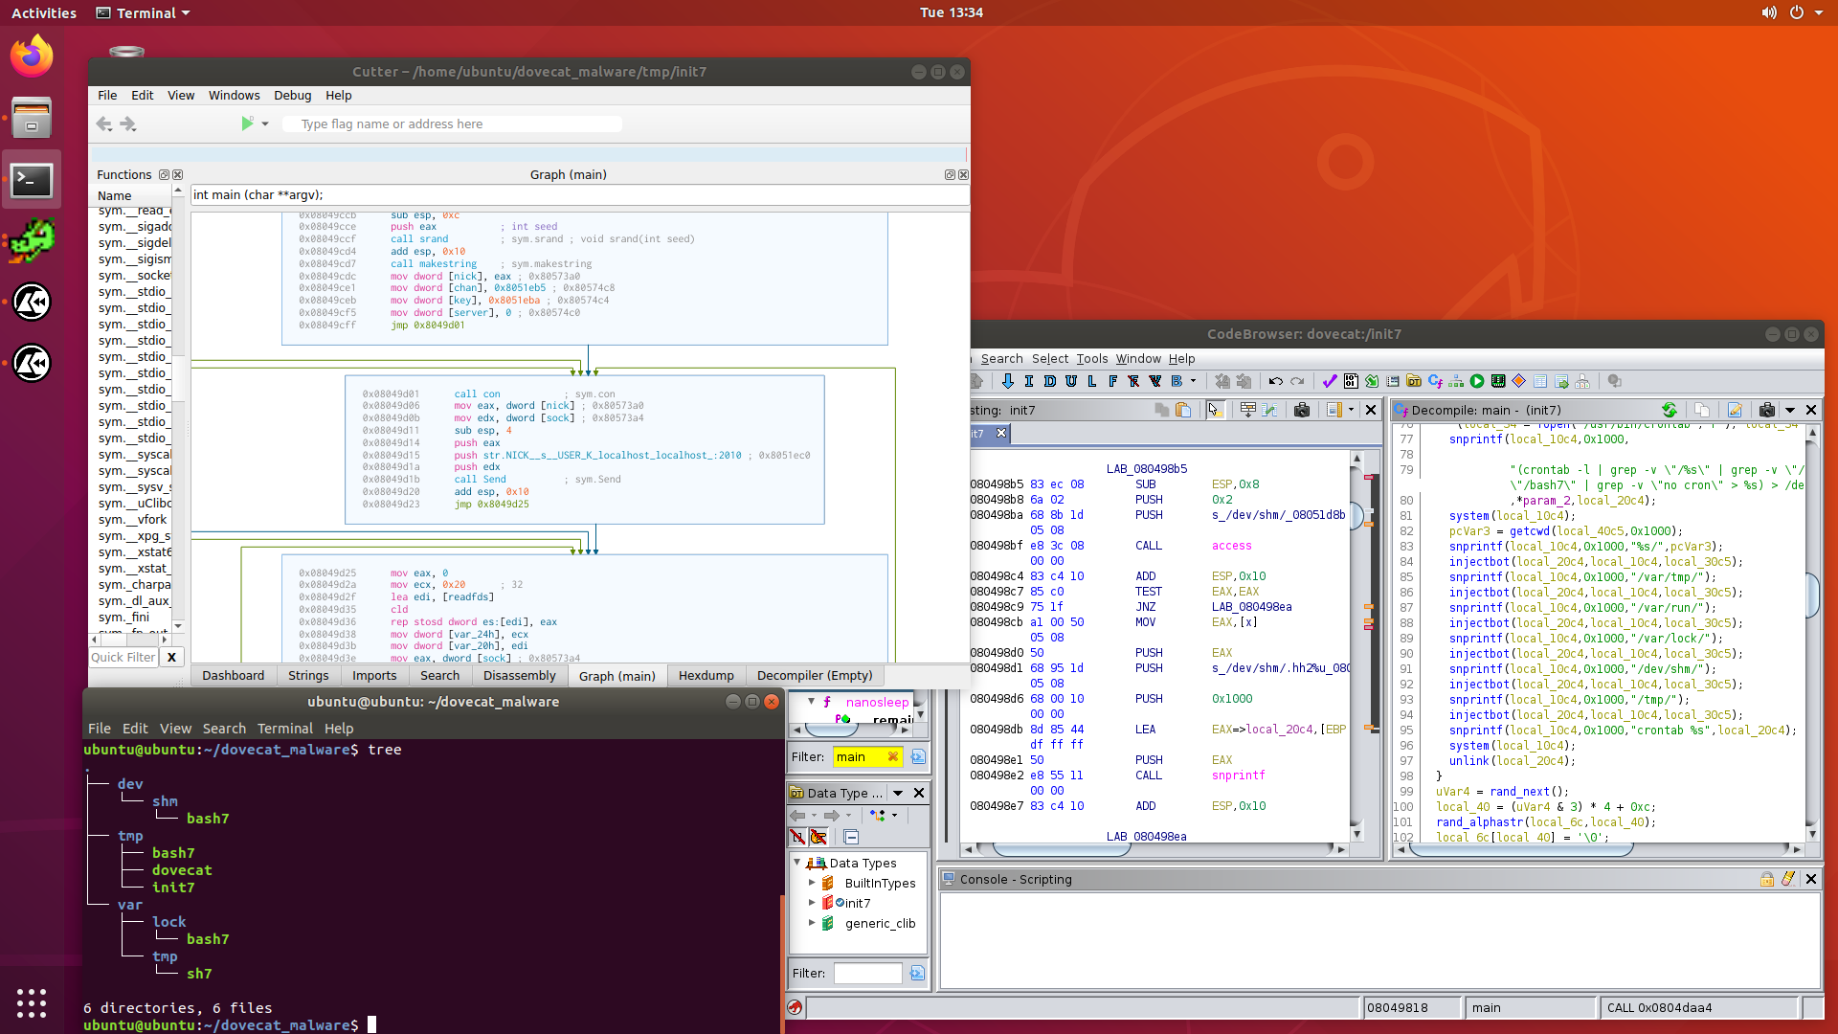Toggle the filter pointers button in Data Types
This screenshot has height=1034, width=1838.
[818, 837]
